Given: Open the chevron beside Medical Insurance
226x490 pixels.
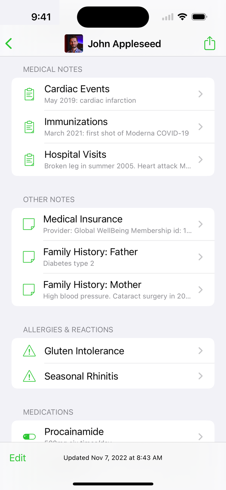Looking at the screenshot, I should click(200, 224).
